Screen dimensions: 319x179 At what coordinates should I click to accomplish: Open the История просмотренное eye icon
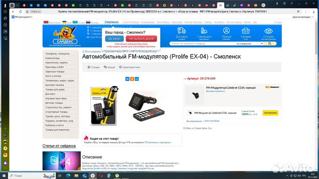click(x=268, y=31)
